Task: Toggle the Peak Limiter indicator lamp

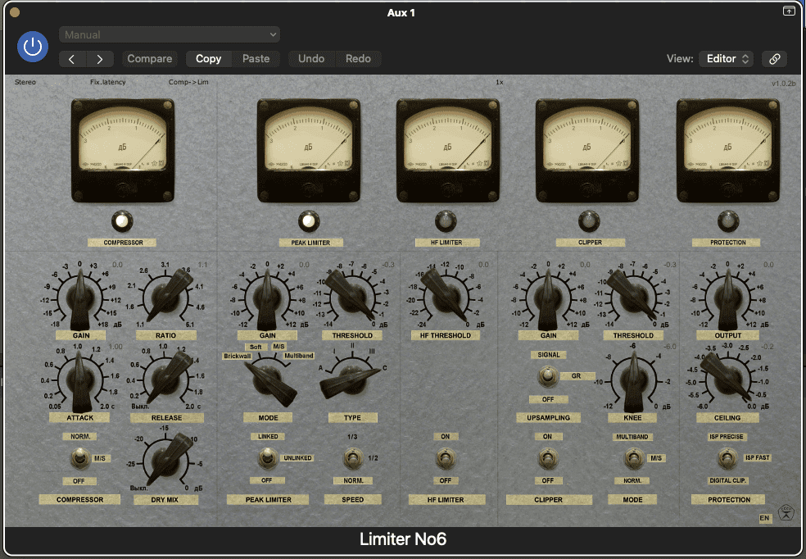Action: coord(309,221)
